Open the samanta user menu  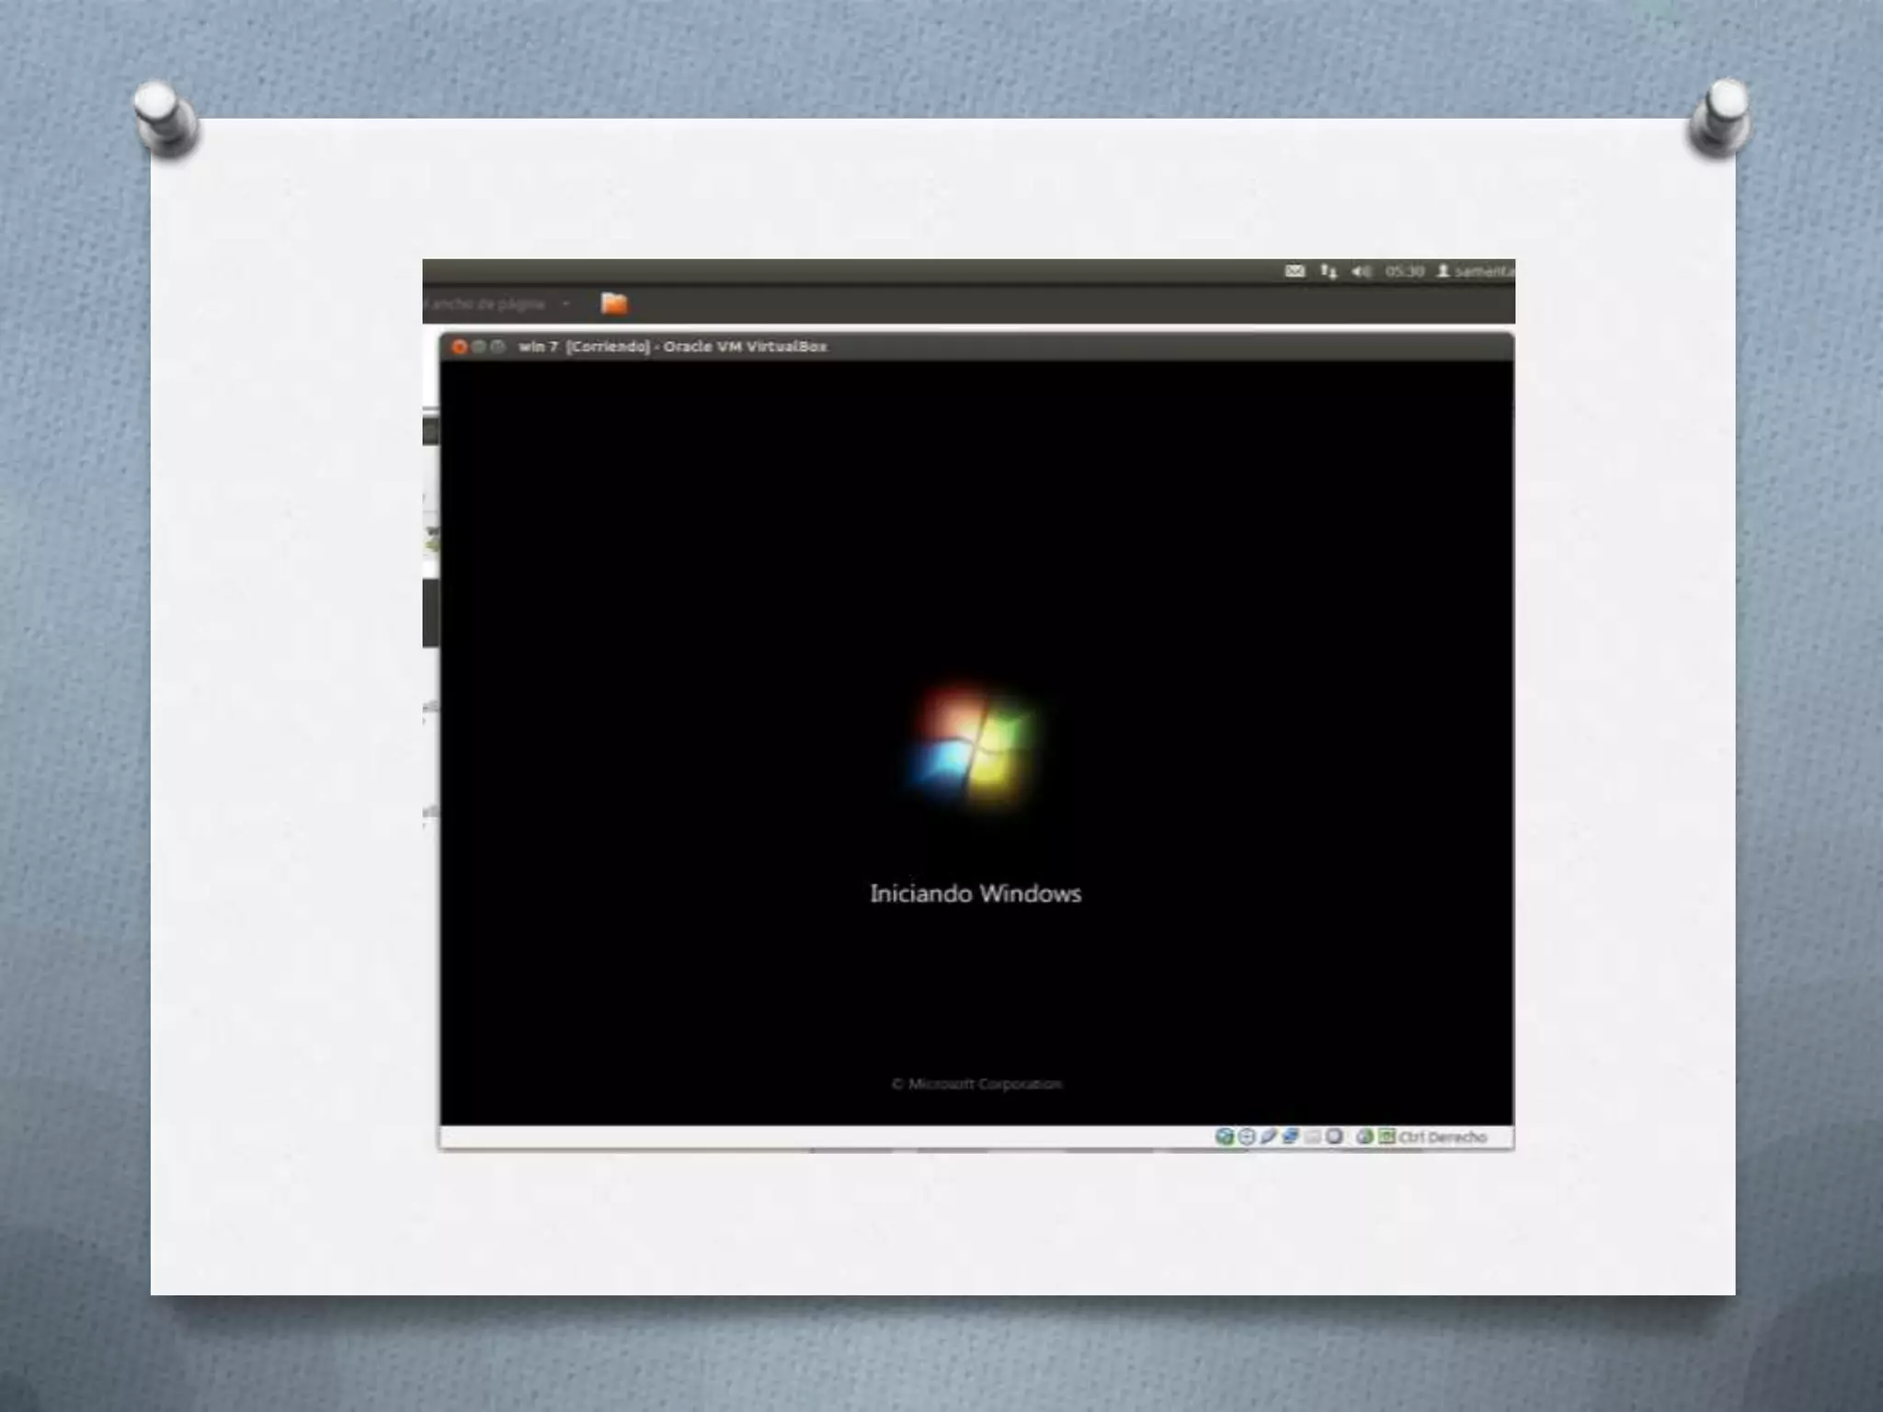(1476, 271)
